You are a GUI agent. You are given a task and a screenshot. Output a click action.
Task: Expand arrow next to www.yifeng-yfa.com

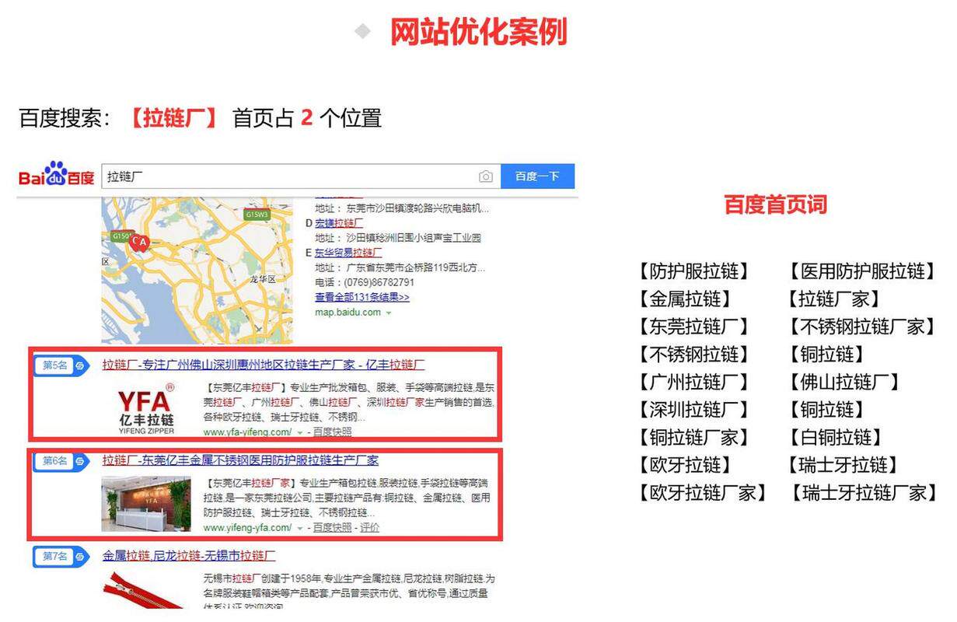point(300,528)
